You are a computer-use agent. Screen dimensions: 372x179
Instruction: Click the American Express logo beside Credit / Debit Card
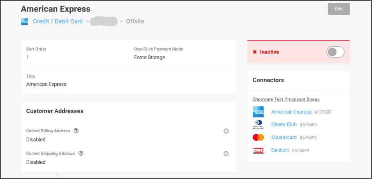(24, 21)
